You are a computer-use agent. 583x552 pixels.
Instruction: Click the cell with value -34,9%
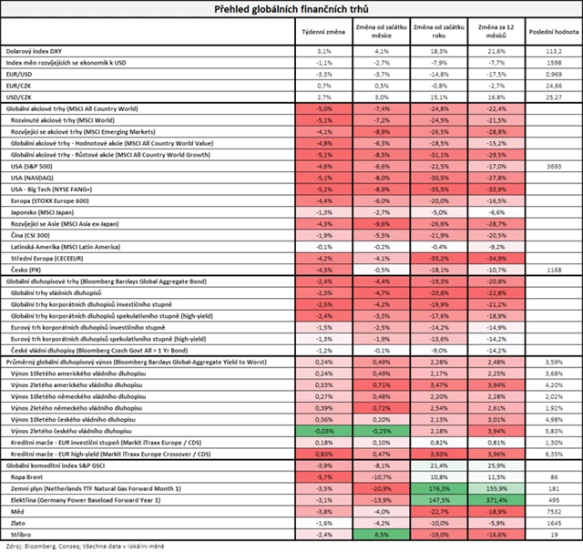click(496, 258)
